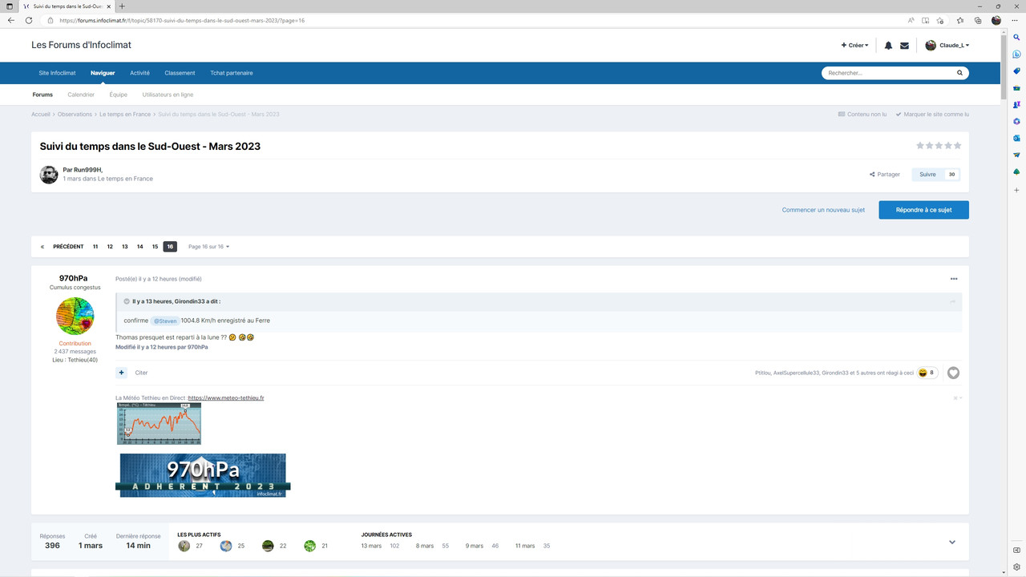The image size is (1026, 577).
Task: Open Bing Discover in sidebar
Action: tap(1016, 54)
